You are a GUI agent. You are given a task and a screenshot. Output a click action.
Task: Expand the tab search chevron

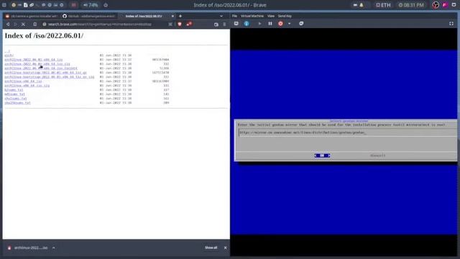coord(221,16)
